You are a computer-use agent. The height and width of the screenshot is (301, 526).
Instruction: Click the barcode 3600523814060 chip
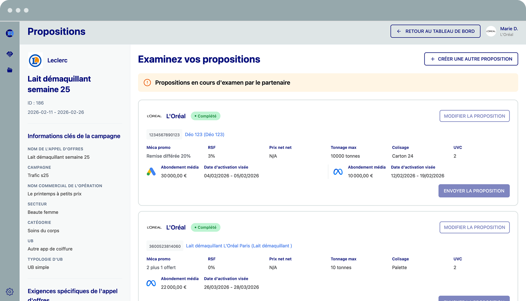pyautogui.click(x=165, y=246)
